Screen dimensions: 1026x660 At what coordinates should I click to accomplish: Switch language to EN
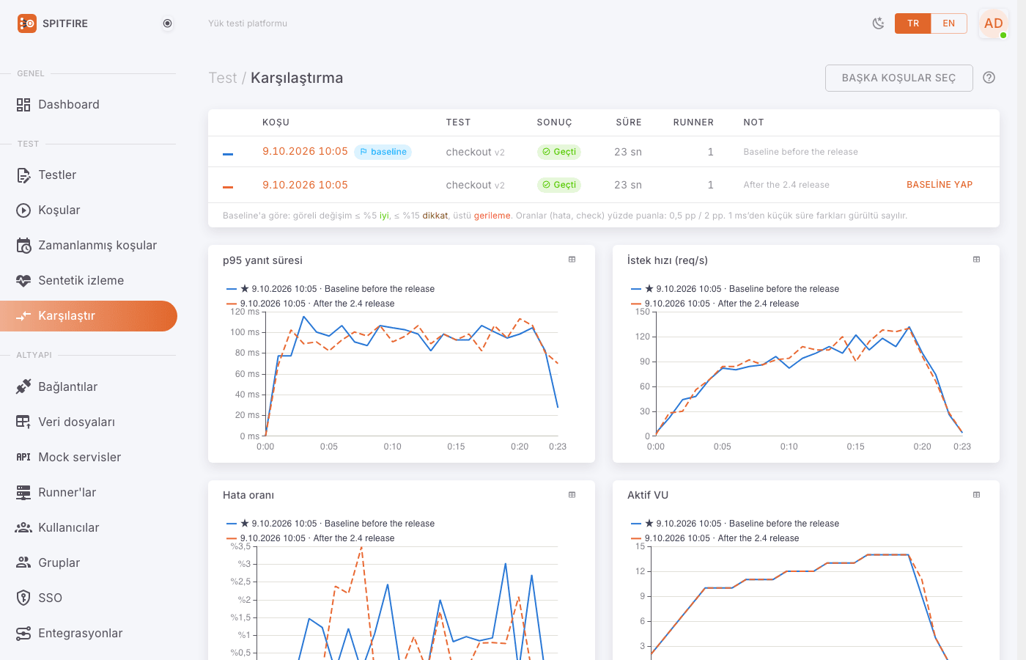click(949, 23)
